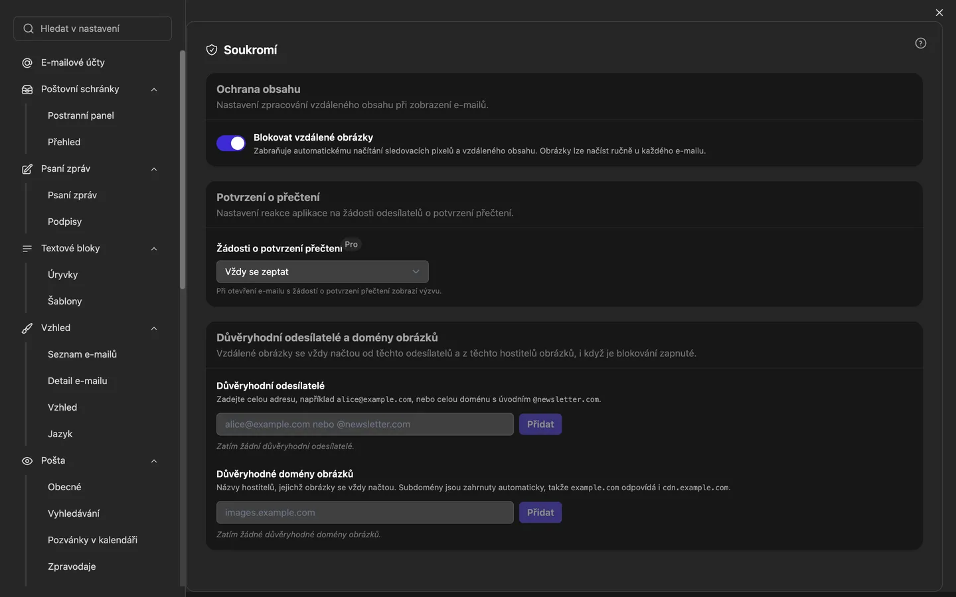Click the search magnifier icon in settings
The image size is (956, 597).
pos(28,29)
